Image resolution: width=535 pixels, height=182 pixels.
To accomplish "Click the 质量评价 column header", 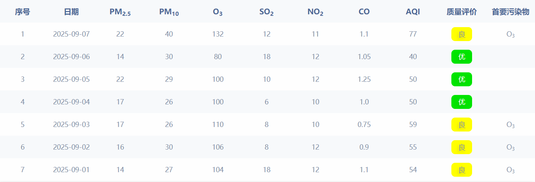I will coord(462,12).
